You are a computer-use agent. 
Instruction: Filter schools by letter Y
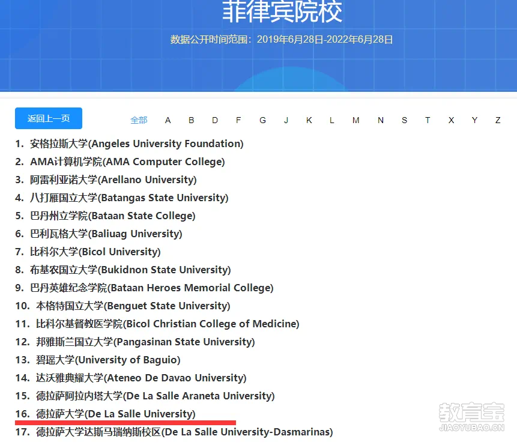pos(474,120)
